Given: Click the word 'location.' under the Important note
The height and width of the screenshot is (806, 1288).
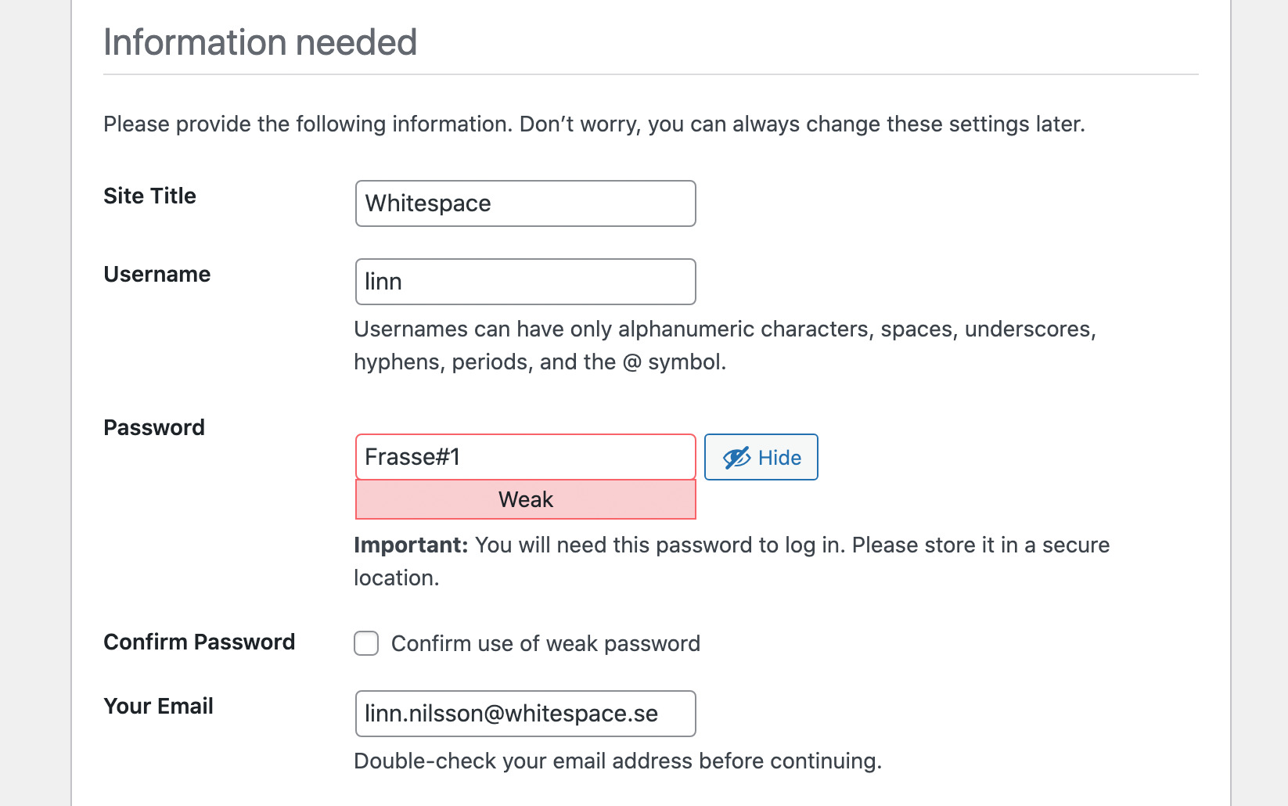Looking at the screenshot, I should 397,578.
